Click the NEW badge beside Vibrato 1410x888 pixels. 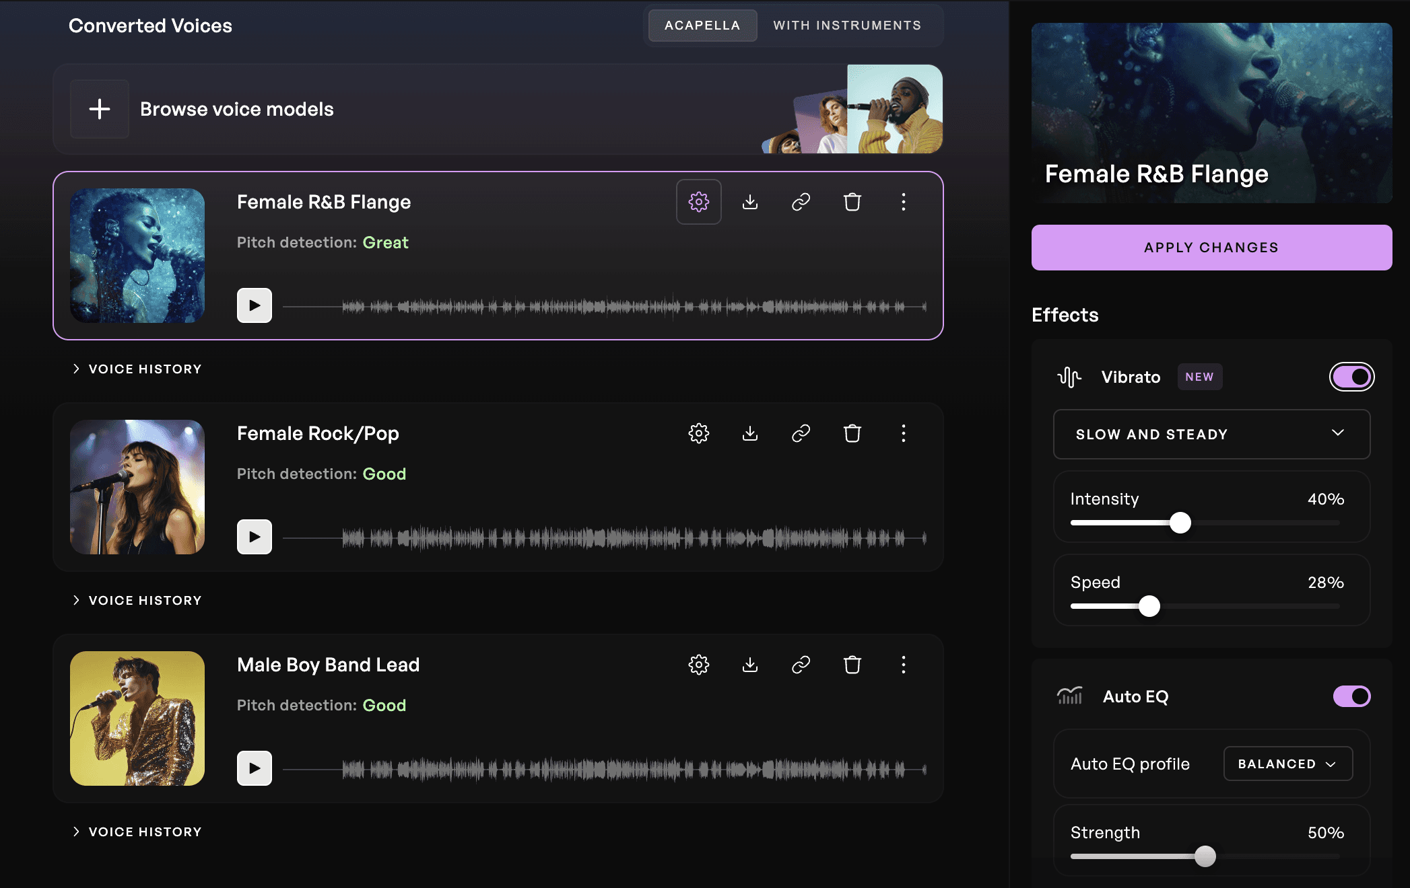(1200, 377)
